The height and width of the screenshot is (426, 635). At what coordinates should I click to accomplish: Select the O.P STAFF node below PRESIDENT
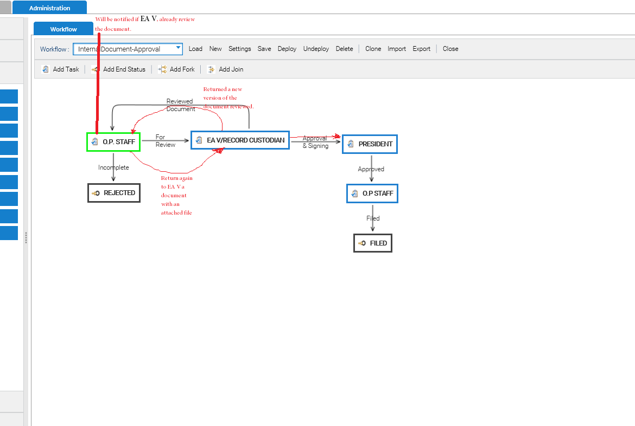pos(372,193)
